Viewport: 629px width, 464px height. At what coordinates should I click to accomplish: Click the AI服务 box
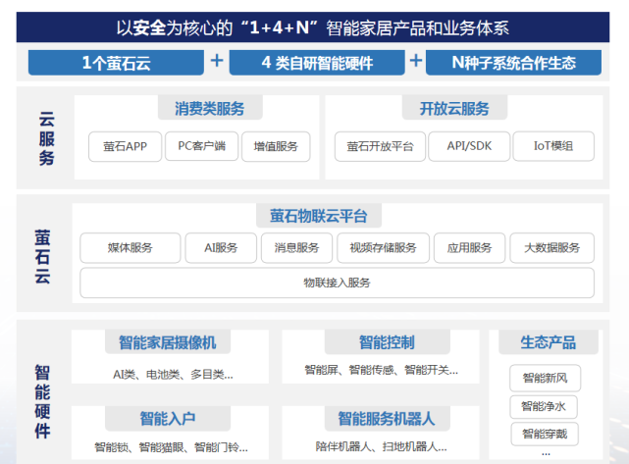(x=221, y=248)
